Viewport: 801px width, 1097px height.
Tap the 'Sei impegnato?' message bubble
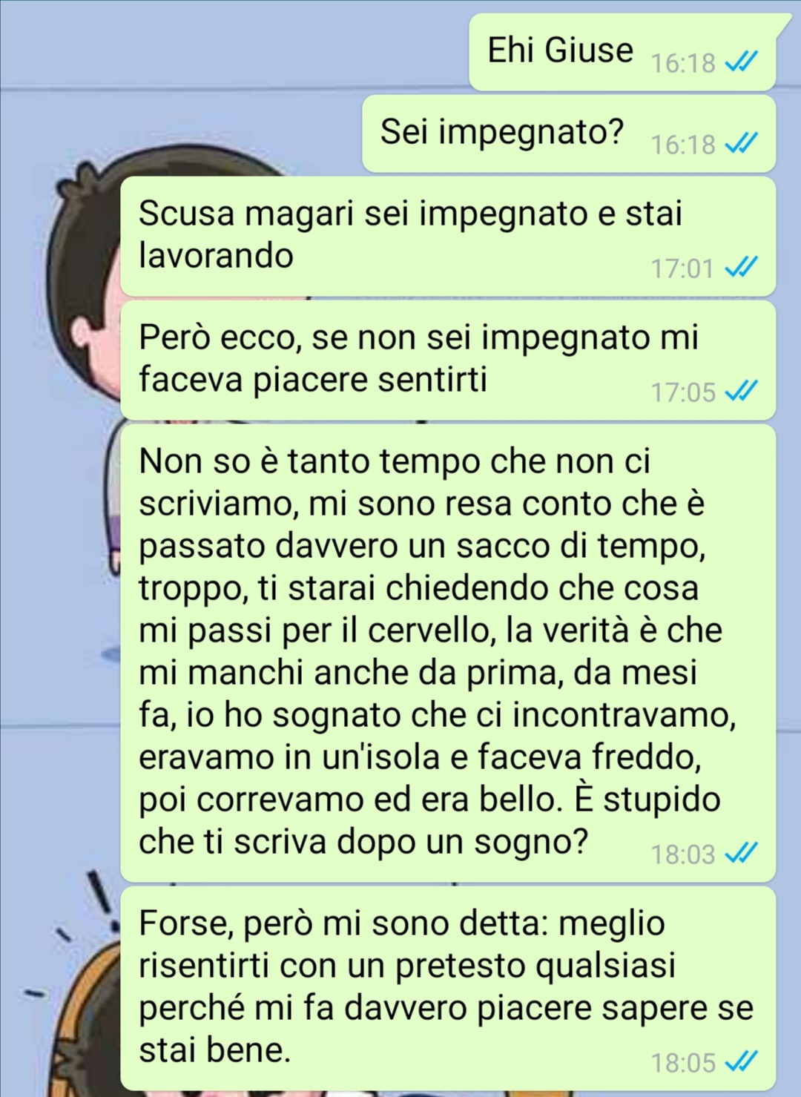click(x=569, y=134)
